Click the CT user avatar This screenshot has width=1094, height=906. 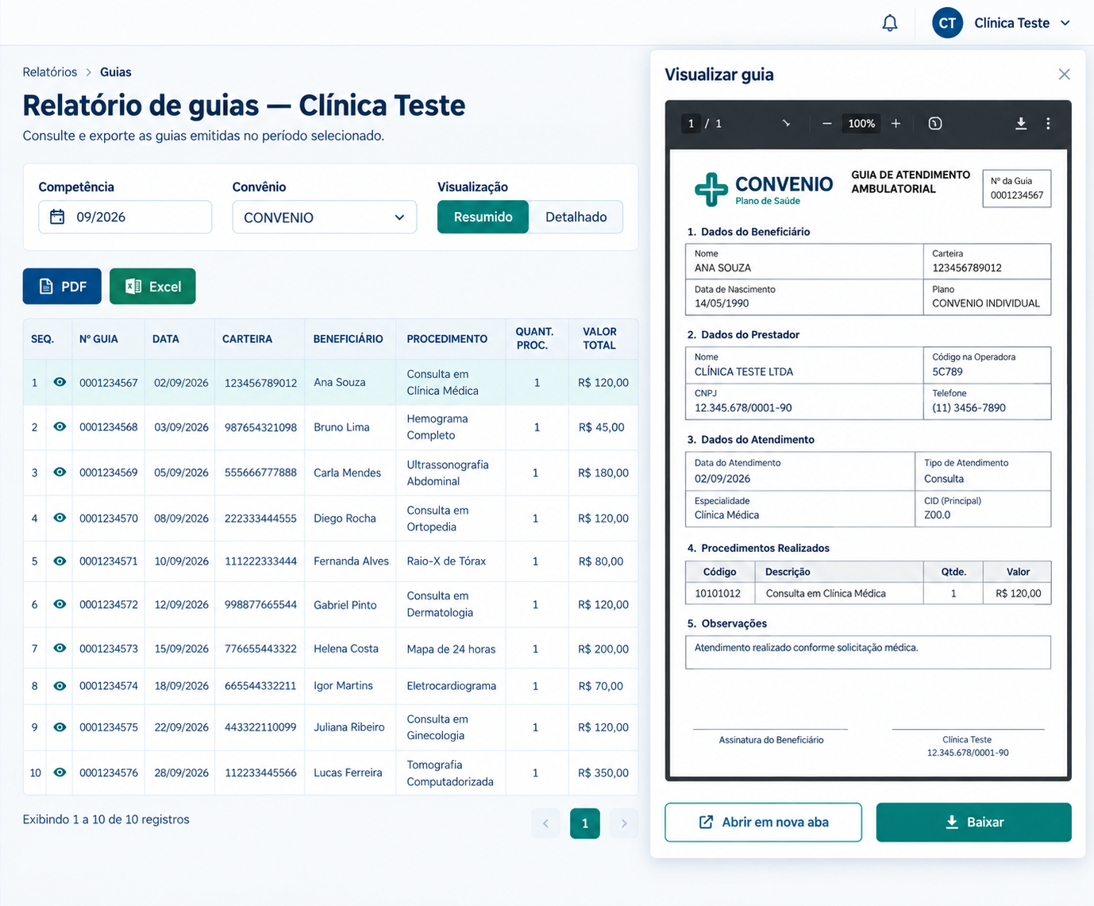(947, 23)
